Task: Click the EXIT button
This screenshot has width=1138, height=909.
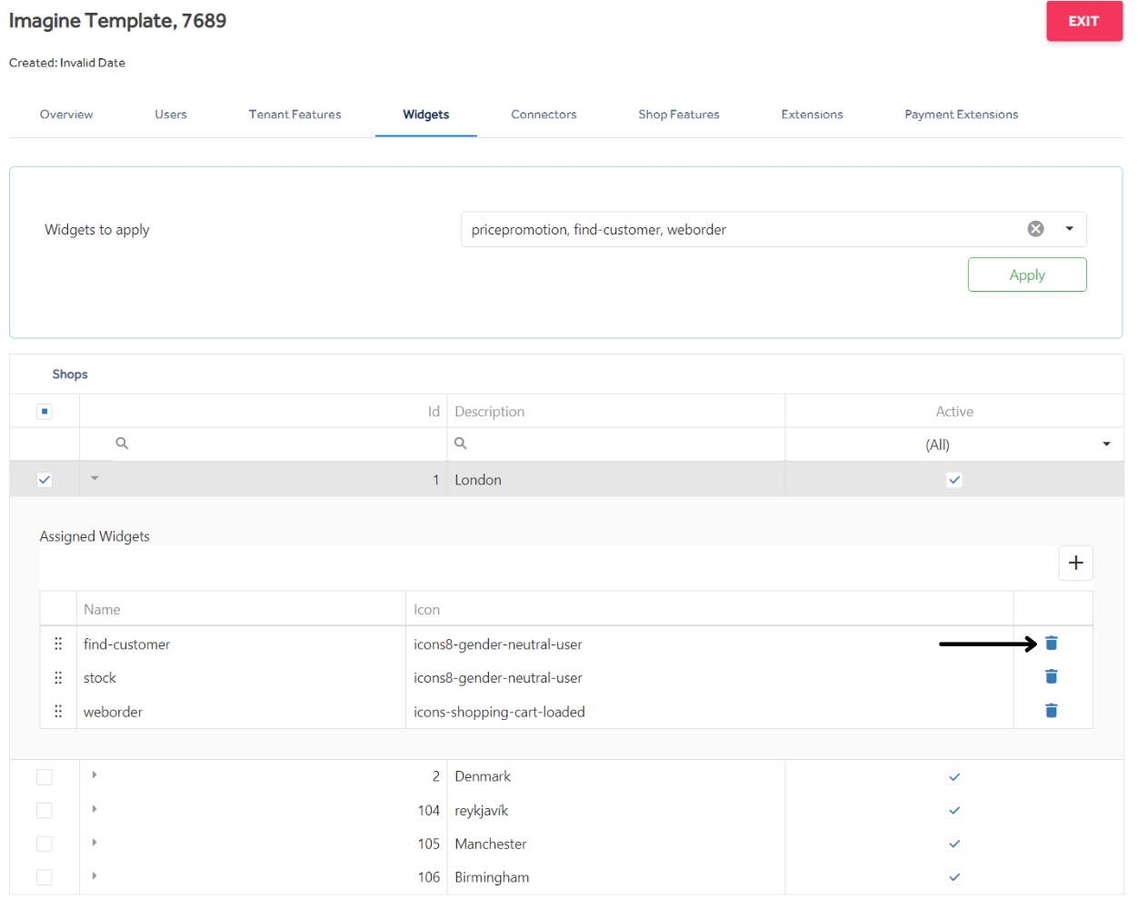Action: tap(1084, 21)
